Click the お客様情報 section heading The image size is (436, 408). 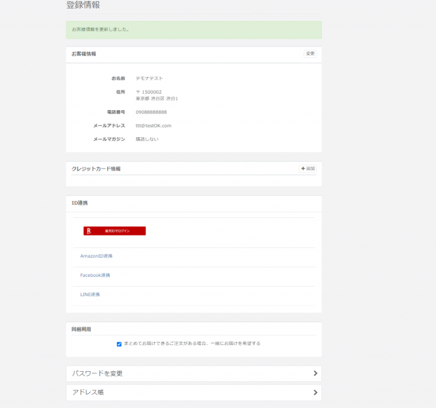pyautogui.click(x=83, y=54)
